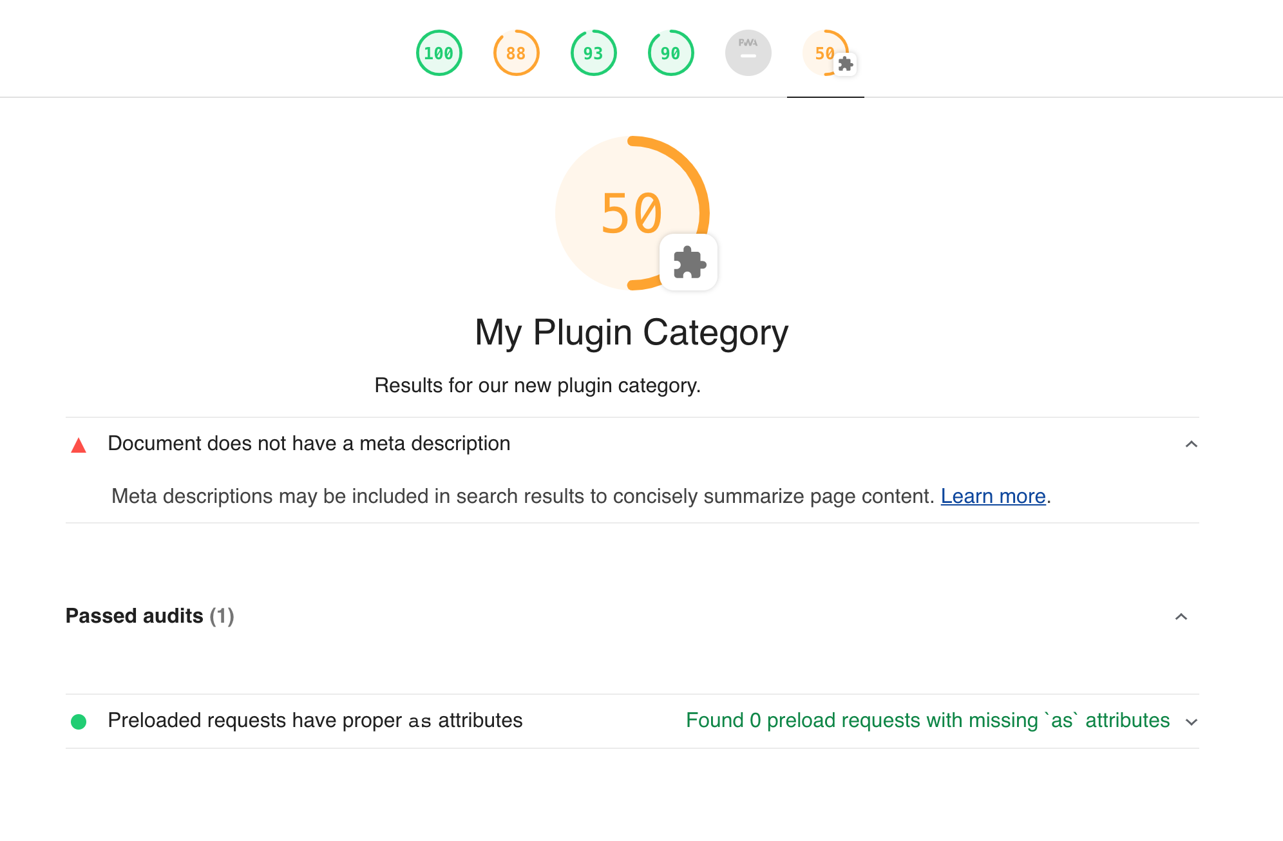Open the 90 score gauge
Viewport: 1283px width, 841px height.
670,53
